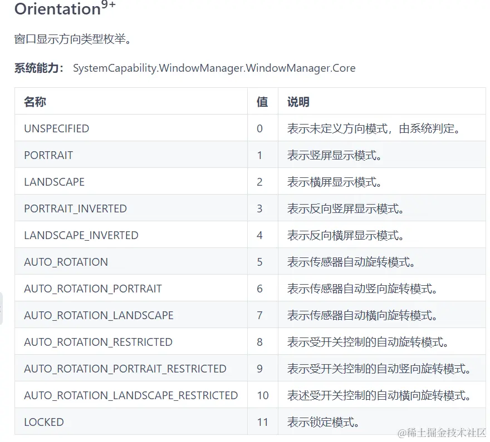Click description 表示受开关控制的自动旋转模式。
This screenshot has width=490, height=442.
coord(368,342)
